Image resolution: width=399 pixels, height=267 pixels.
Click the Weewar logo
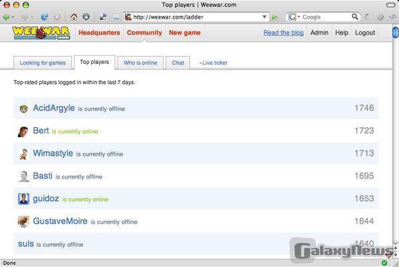pos(43,33)
